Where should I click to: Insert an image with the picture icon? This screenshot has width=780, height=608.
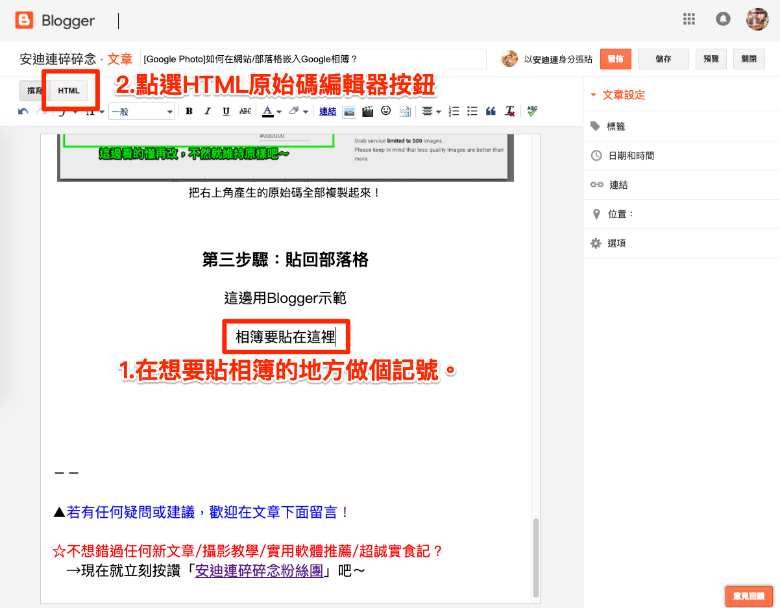(x=349, y=112)
